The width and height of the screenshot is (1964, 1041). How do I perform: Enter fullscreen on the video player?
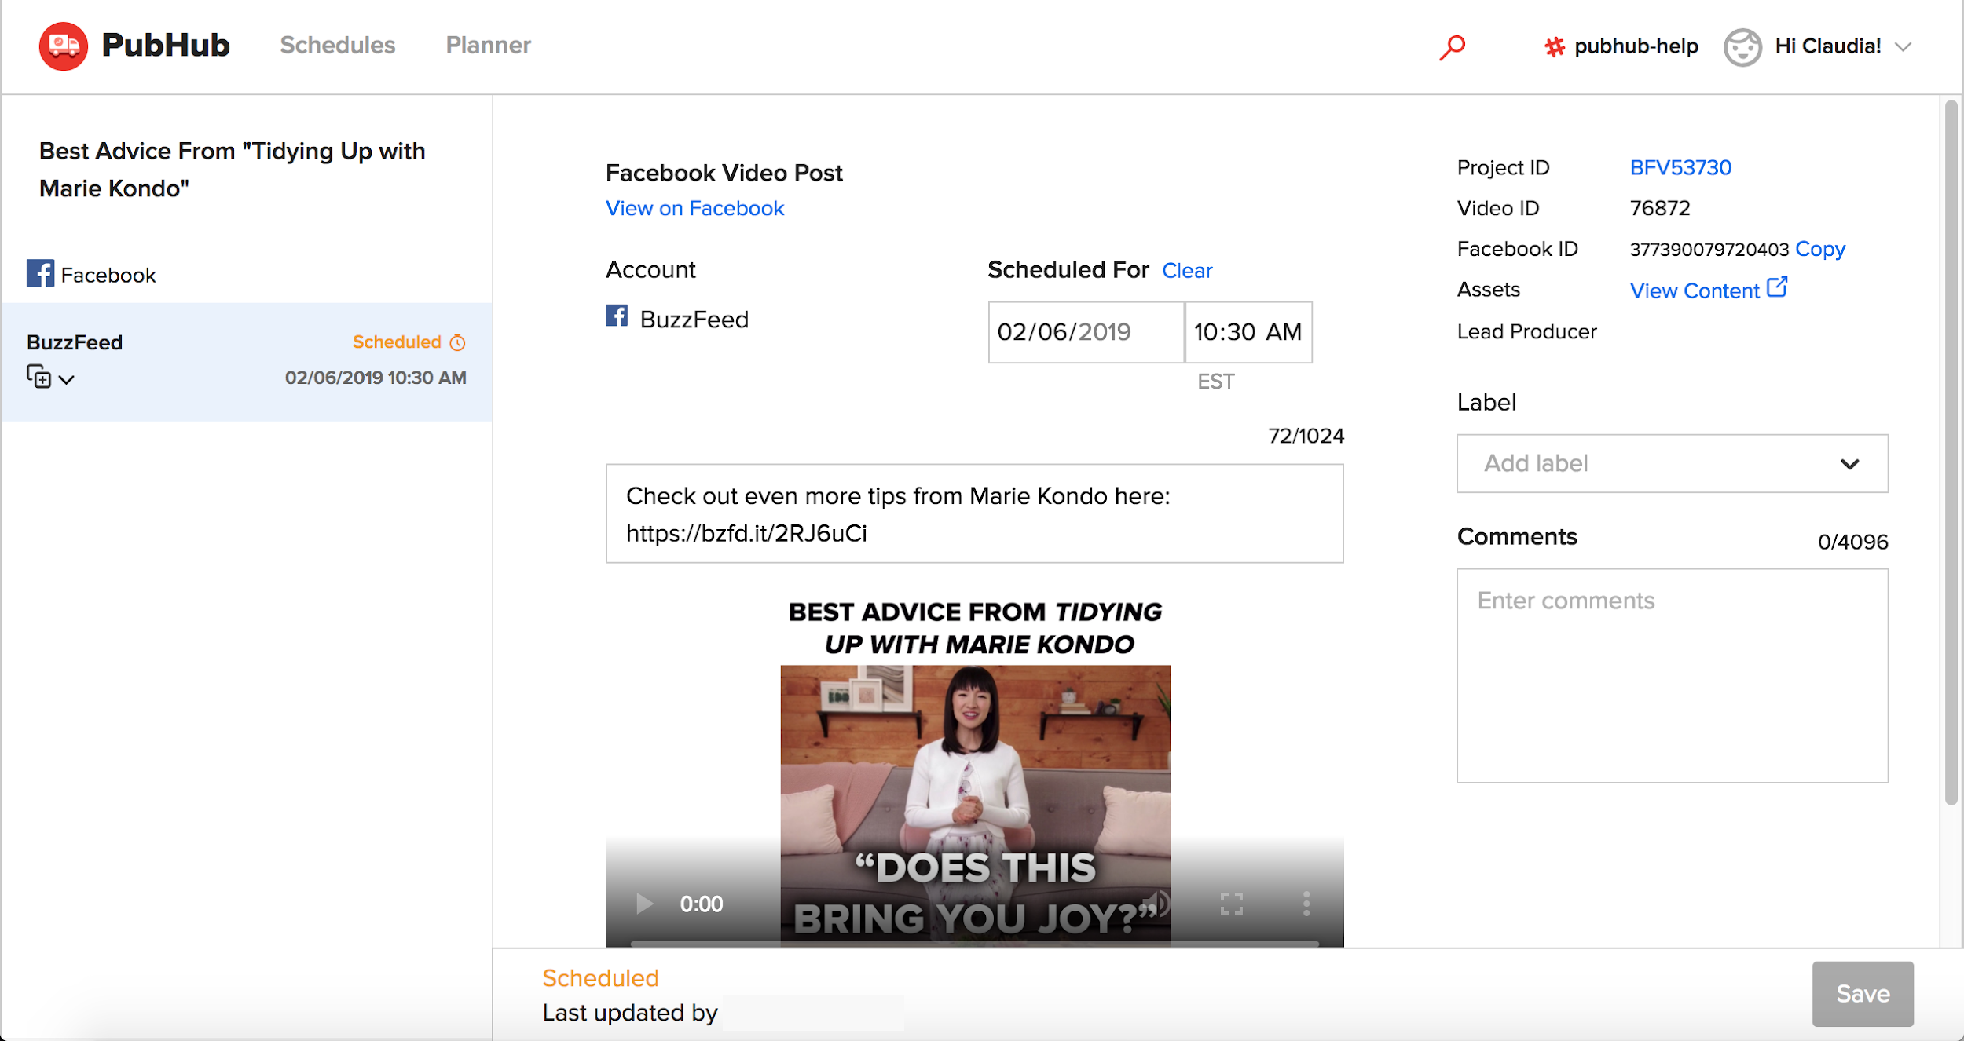tap(1231, 904)
